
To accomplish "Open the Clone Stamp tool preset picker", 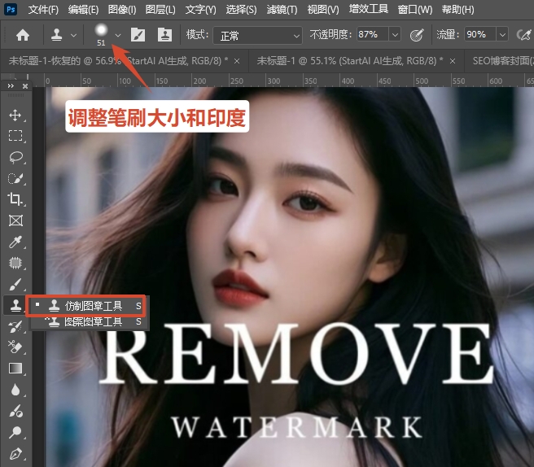I will [63, 35].
